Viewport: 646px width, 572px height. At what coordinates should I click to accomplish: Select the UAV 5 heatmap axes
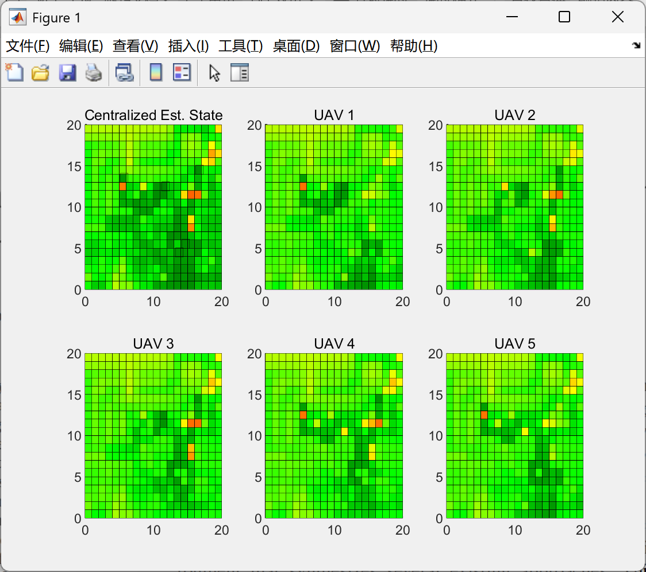[514, 436]
